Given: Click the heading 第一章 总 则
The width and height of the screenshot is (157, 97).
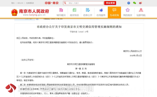Looking at the screenshot, I should (81, 69).
